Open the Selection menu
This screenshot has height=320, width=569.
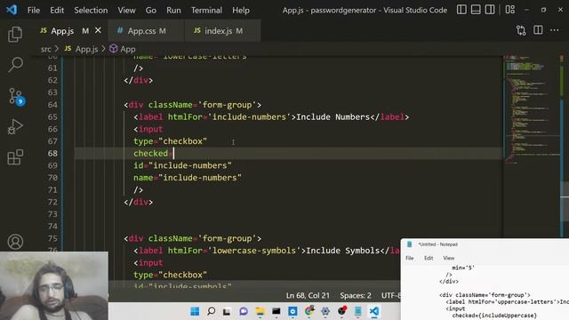pyautogui.click(x=91, y=10)
